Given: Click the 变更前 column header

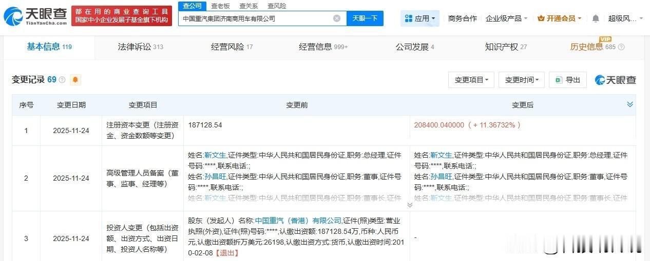Looking at the screenshot, I should [297, 105].
